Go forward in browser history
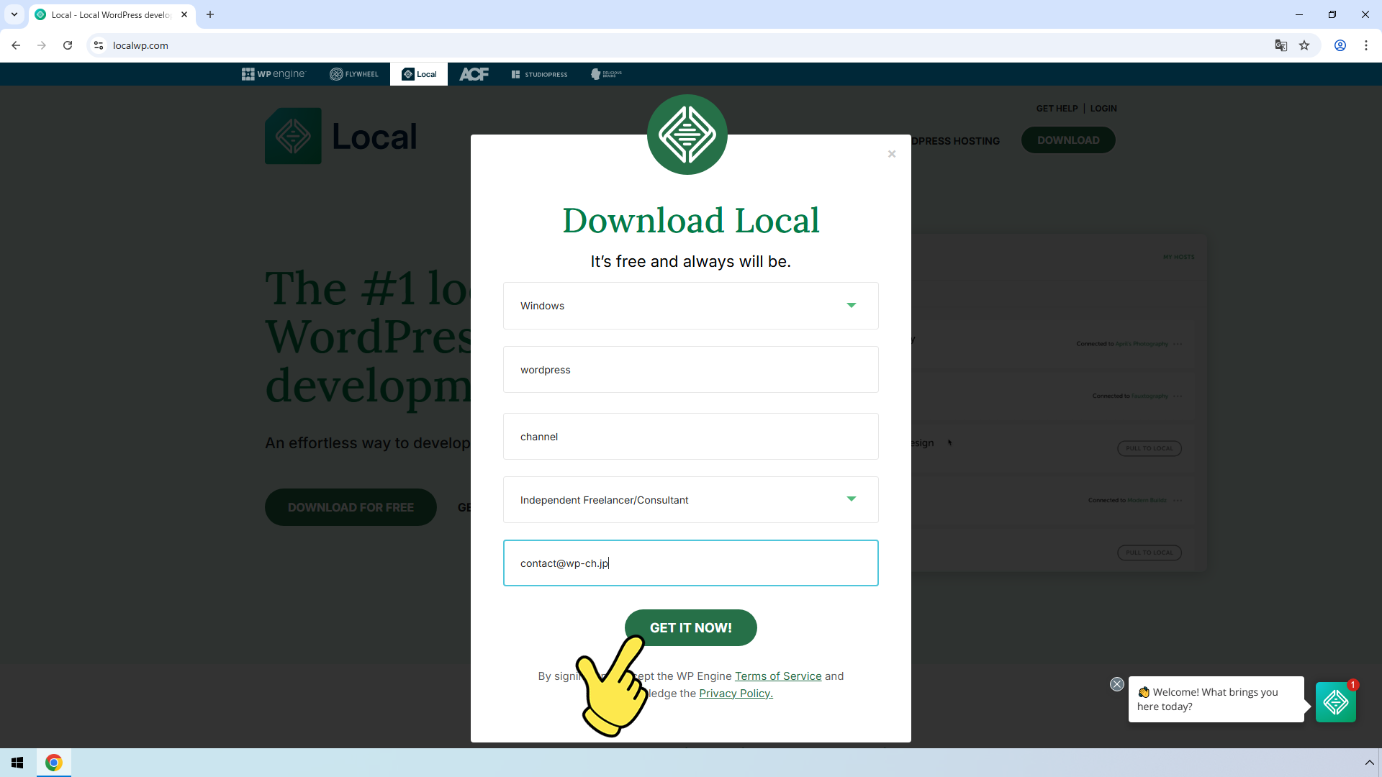Viewport: 1382px width, 777px height. point(42,45)
